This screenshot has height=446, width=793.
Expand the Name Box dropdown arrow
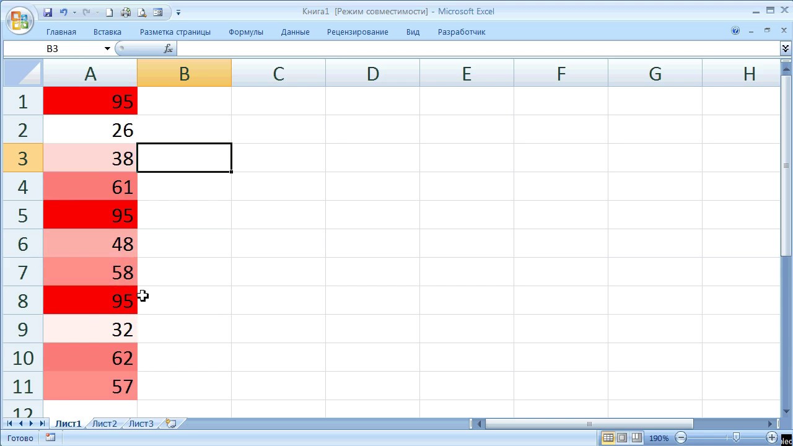click(107, 48)
